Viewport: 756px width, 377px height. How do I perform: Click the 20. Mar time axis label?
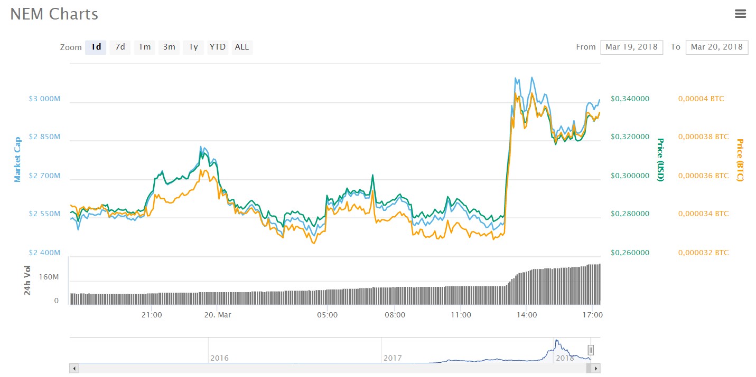coord(217,315)
